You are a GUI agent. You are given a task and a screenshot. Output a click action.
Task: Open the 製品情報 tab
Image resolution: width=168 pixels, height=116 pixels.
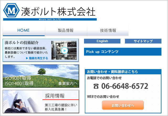pos(66,30)
